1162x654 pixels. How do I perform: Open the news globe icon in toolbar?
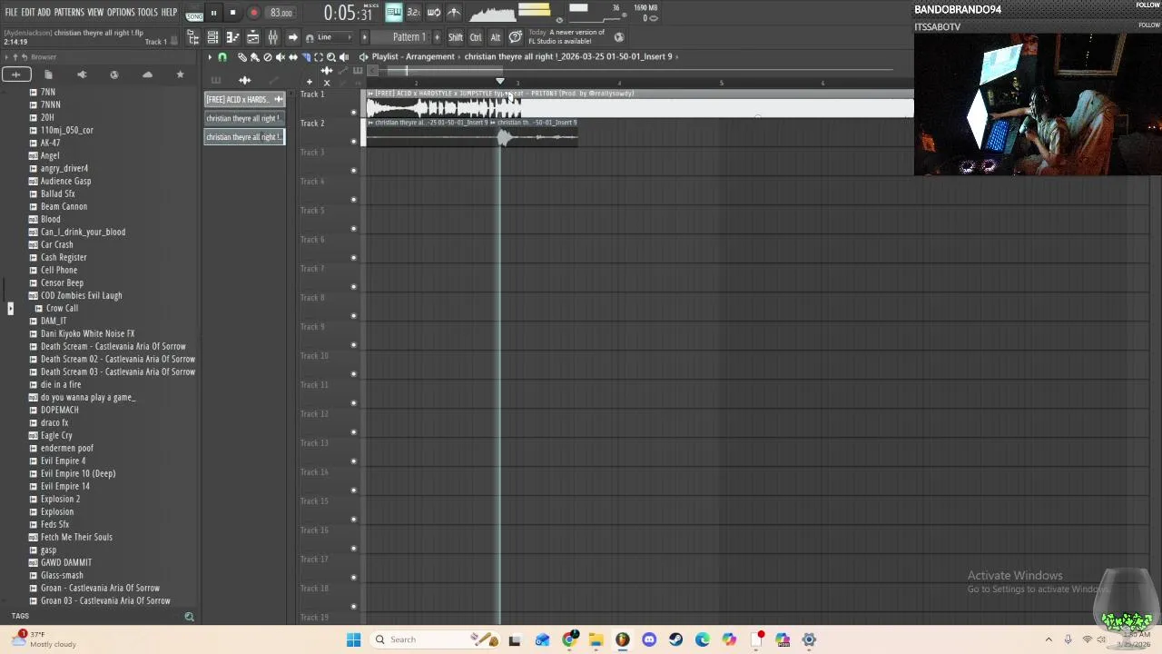coord(619,37)
